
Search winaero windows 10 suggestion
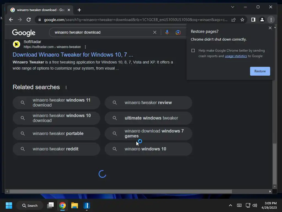point(148,149)
